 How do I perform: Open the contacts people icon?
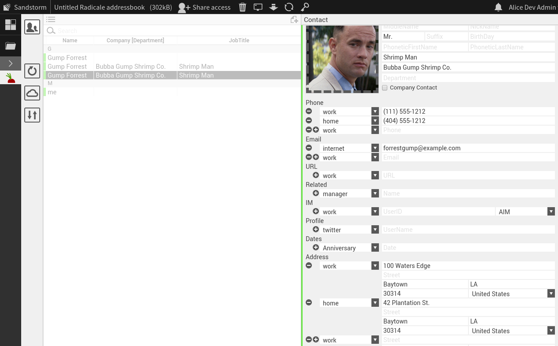point(32,27)
